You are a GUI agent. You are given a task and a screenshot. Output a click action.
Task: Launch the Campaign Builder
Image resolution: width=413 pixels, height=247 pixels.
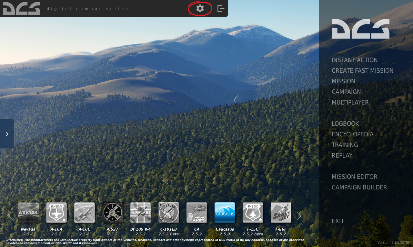coord(359,187)
